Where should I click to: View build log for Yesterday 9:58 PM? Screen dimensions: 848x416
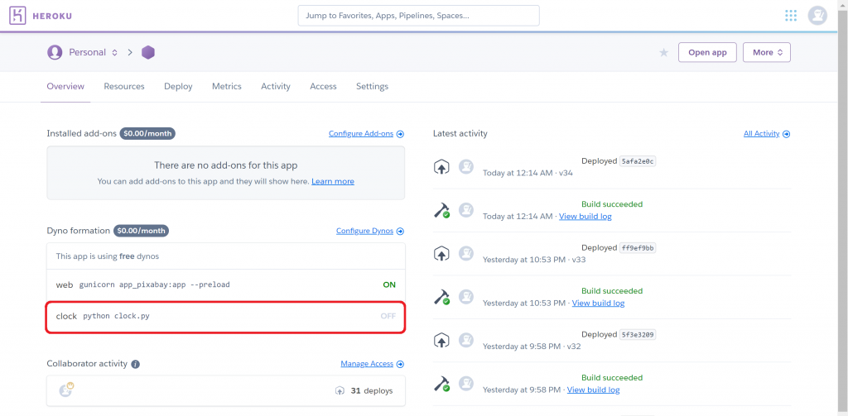(593, 390)
